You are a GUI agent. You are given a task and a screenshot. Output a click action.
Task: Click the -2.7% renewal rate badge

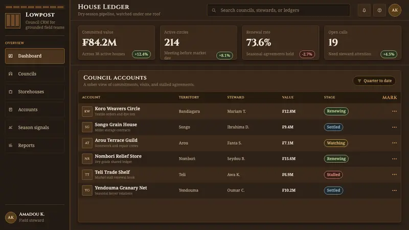pos(307,54)
